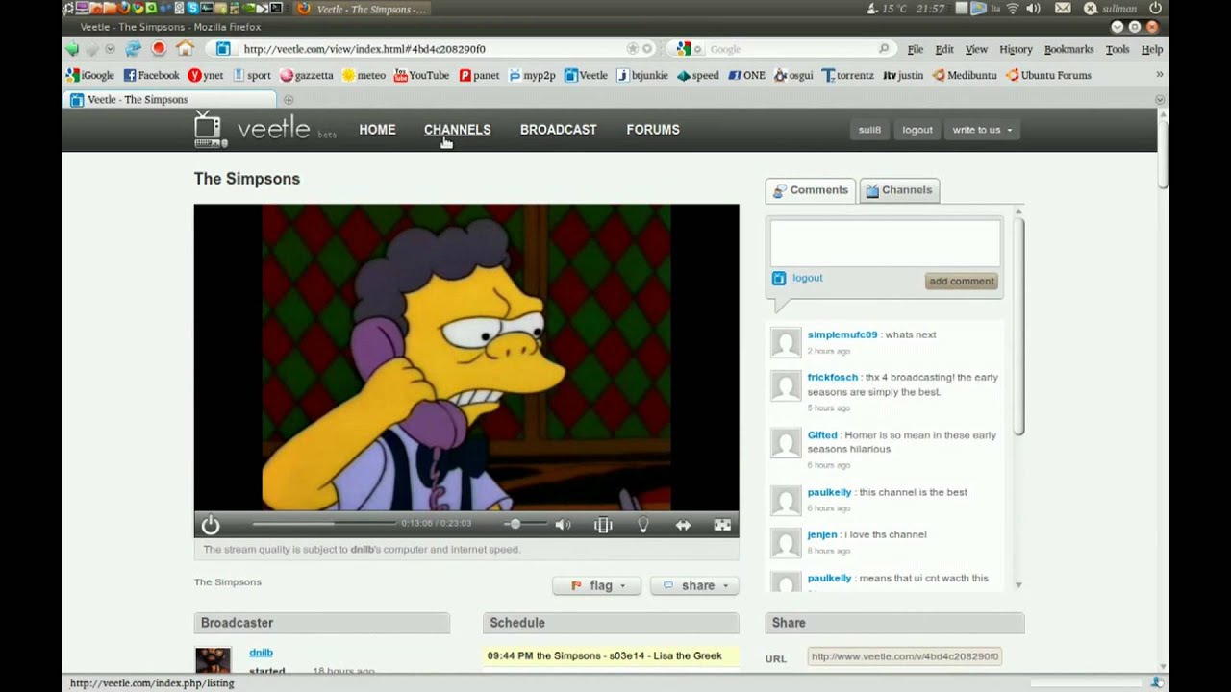Stop loading with the red stop icon
Viewport: 1231px width, 692px height.
point(159,49)
